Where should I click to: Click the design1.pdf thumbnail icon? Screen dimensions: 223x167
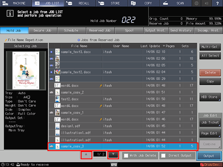tap(57, 126)
